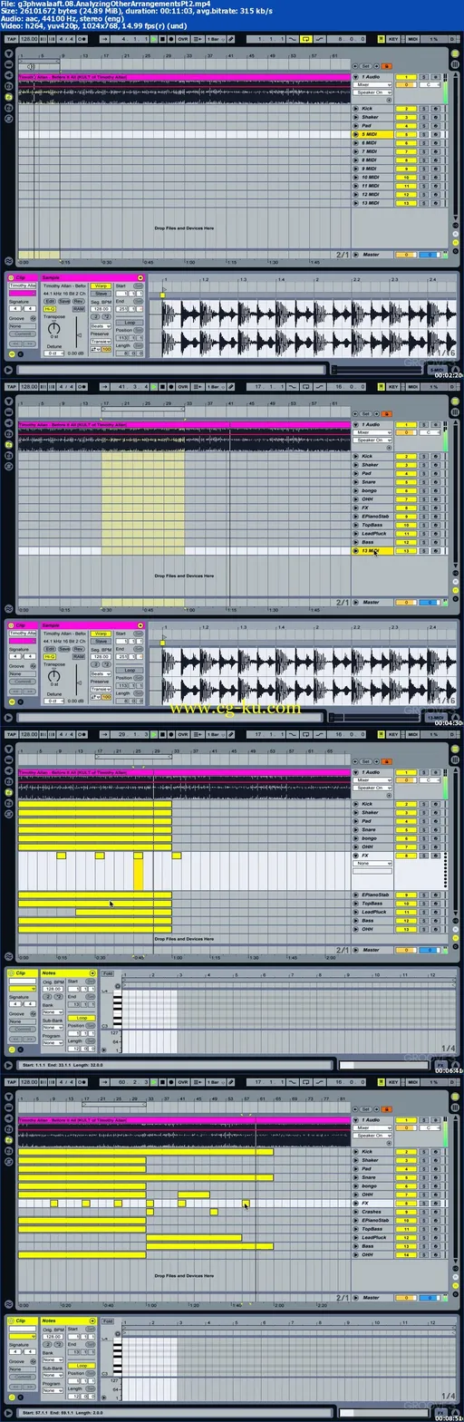464x1422 pixels.
Task: Toggle 1 Audio track activator in bottom frame
Action: [406, 1120]
